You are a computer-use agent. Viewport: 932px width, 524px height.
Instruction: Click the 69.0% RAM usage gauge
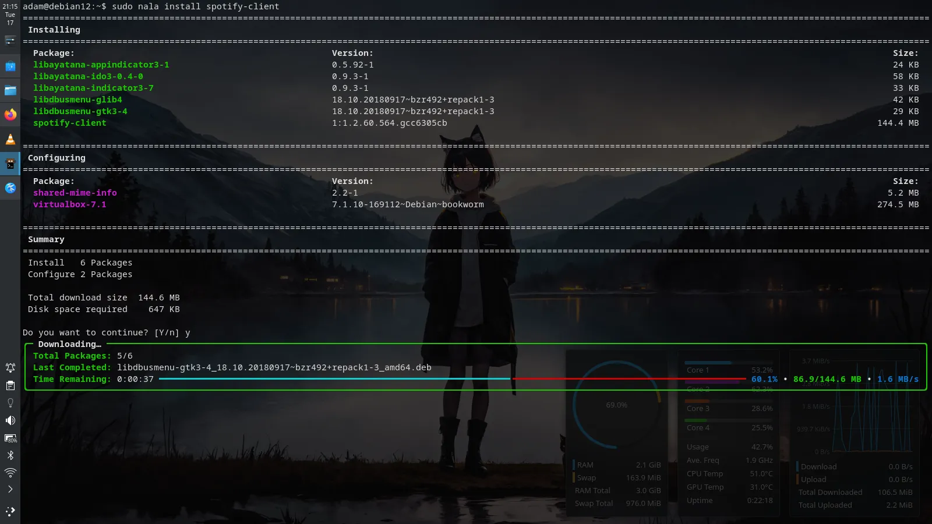tap(616, 405)
